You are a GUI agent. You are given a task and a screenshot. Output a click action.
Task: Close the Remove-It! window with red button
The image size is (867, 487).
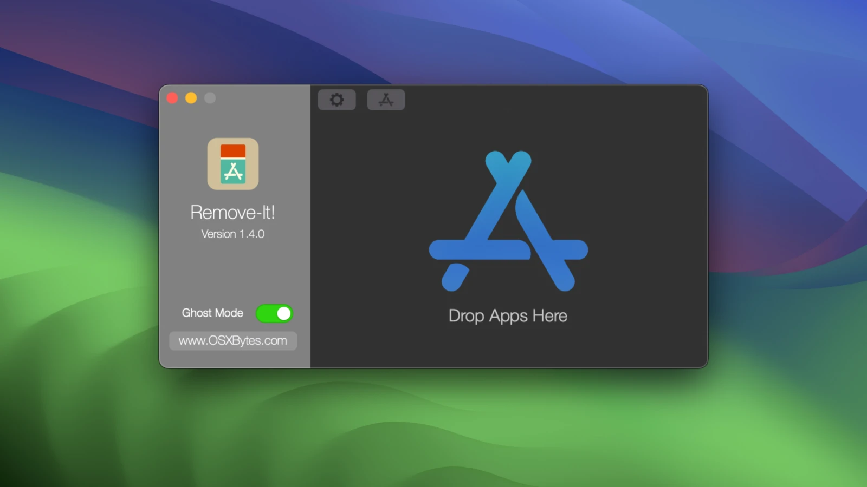pyautogui.click(x=172, y=98)
